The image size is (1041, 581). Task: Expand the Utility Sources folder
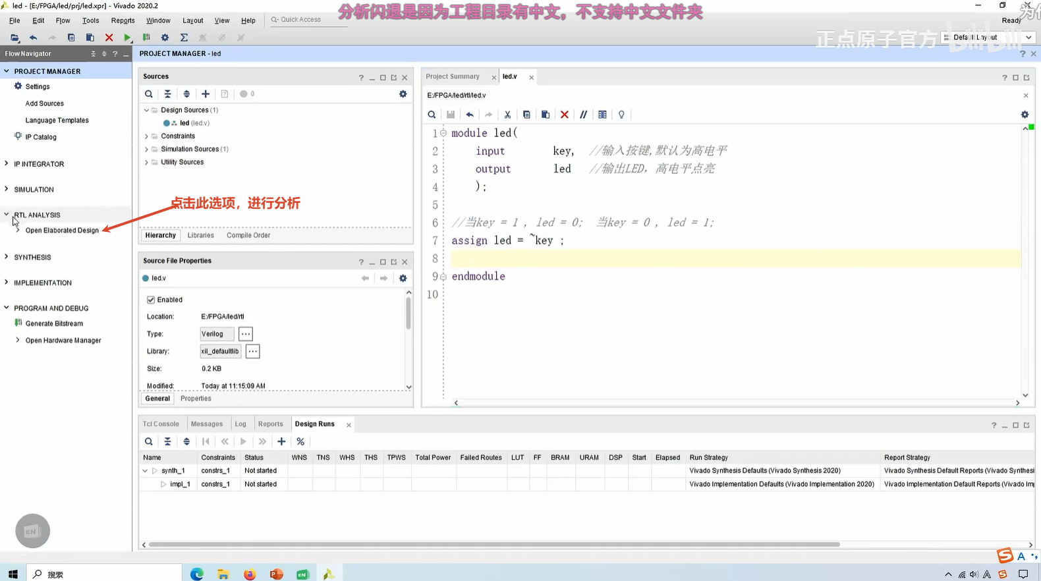point(147,162)
